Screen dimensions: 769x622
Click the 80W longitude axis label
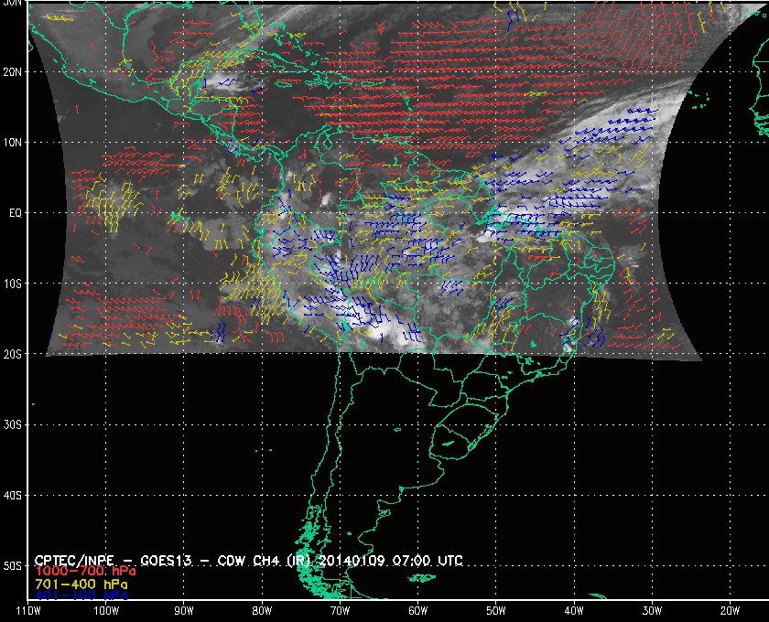click(x=262, y=611)
